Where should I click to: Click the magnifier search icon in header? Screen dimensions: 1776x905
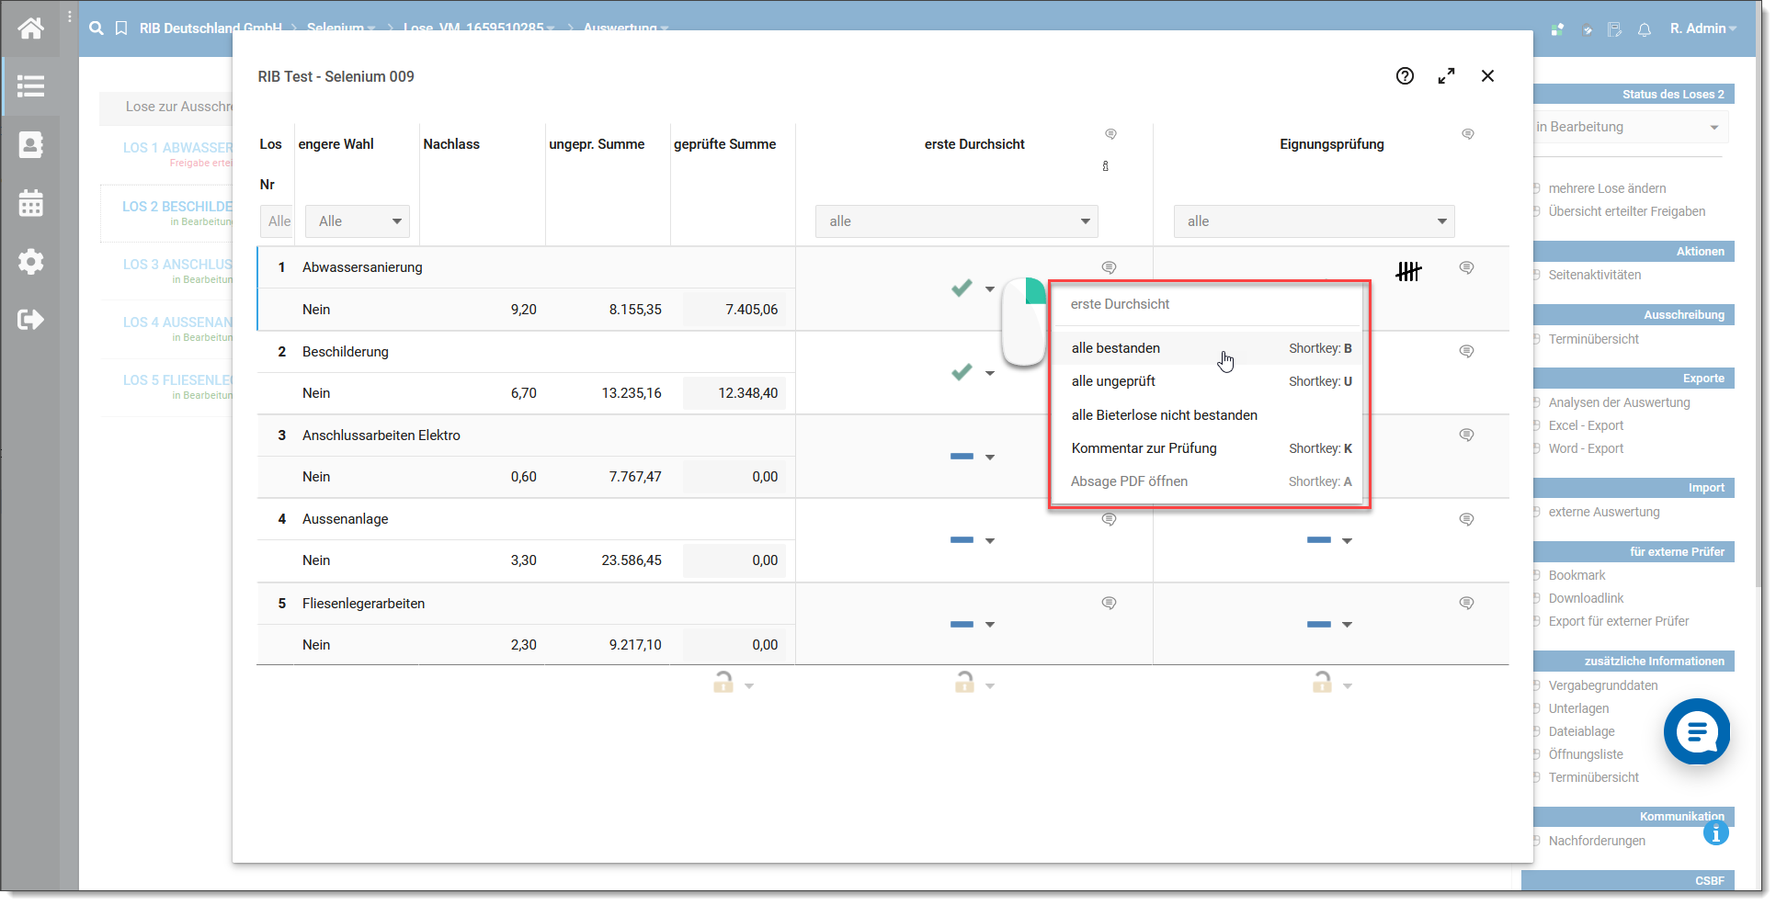[97, 28]
